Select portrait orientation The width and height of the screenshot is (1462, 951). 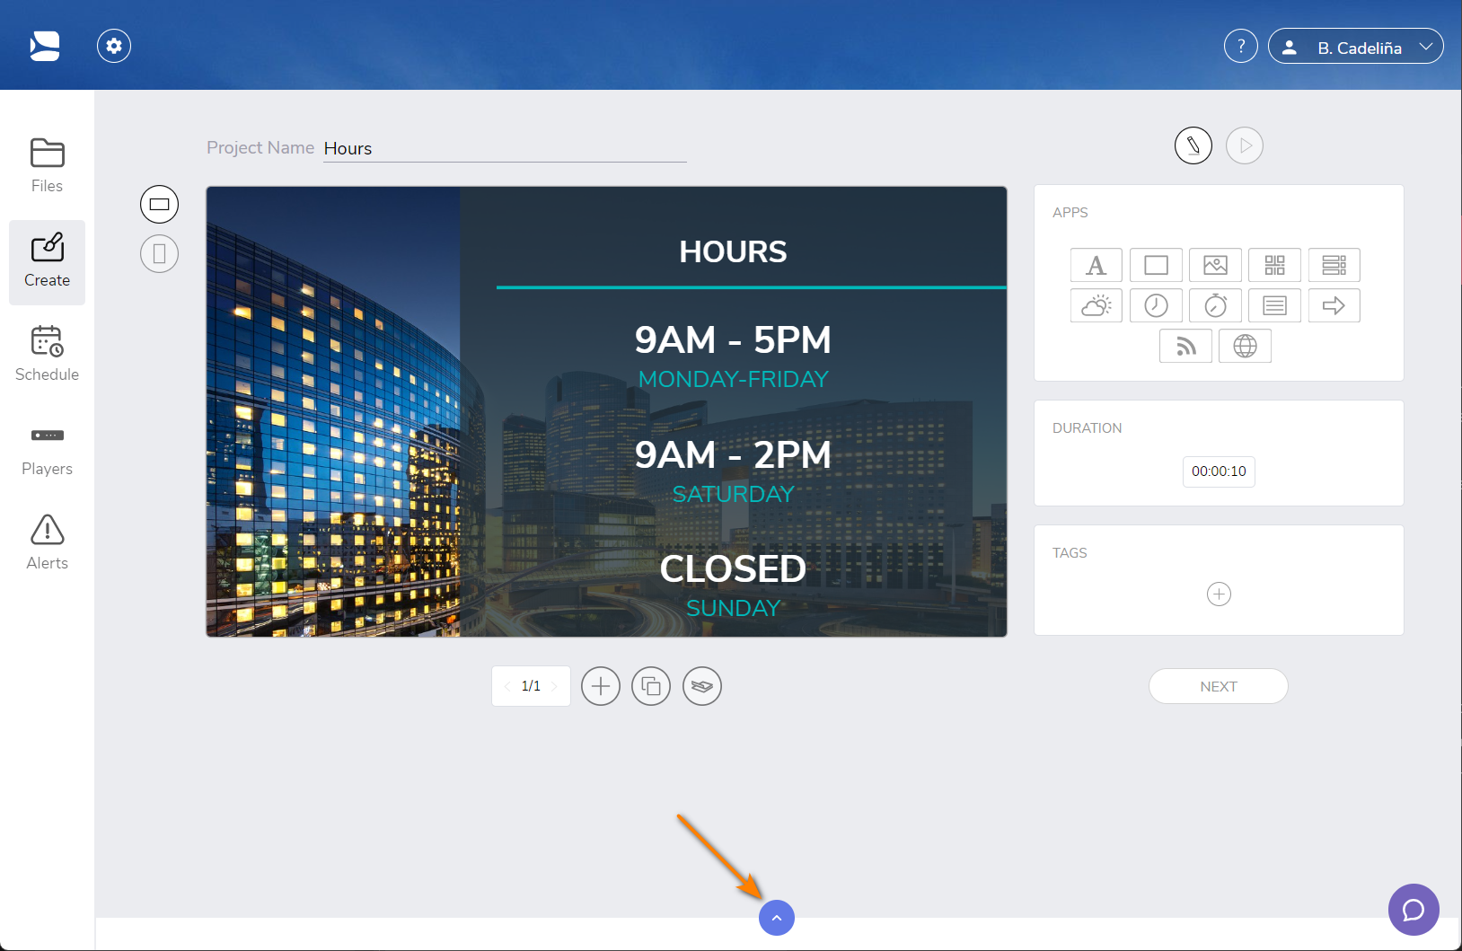pyautogui.click(x=159, y=253)
